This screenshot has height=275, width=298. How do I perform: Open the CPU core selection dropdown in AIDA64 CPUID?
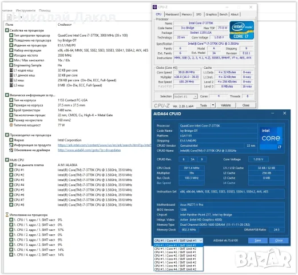click(x=178, y=241)
